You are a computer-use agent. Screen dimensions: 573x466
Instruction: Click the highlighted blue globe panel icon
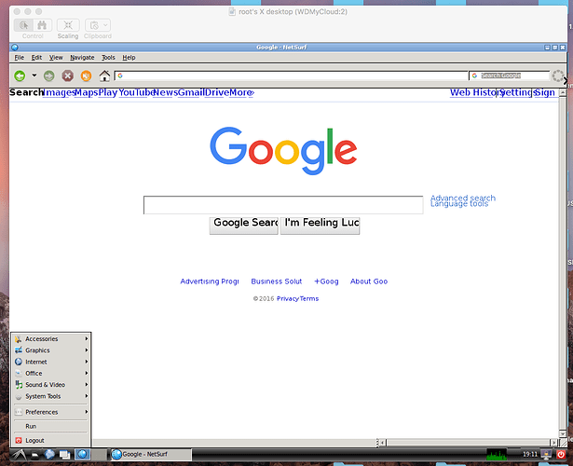(83, 454)
